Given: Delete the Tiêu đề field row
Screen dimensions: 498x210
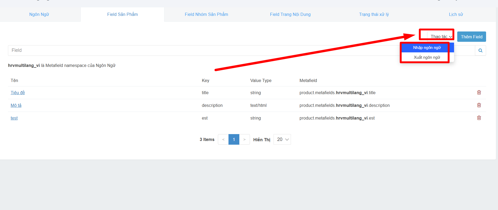Looking at the screenshot, I should [479, 93].
